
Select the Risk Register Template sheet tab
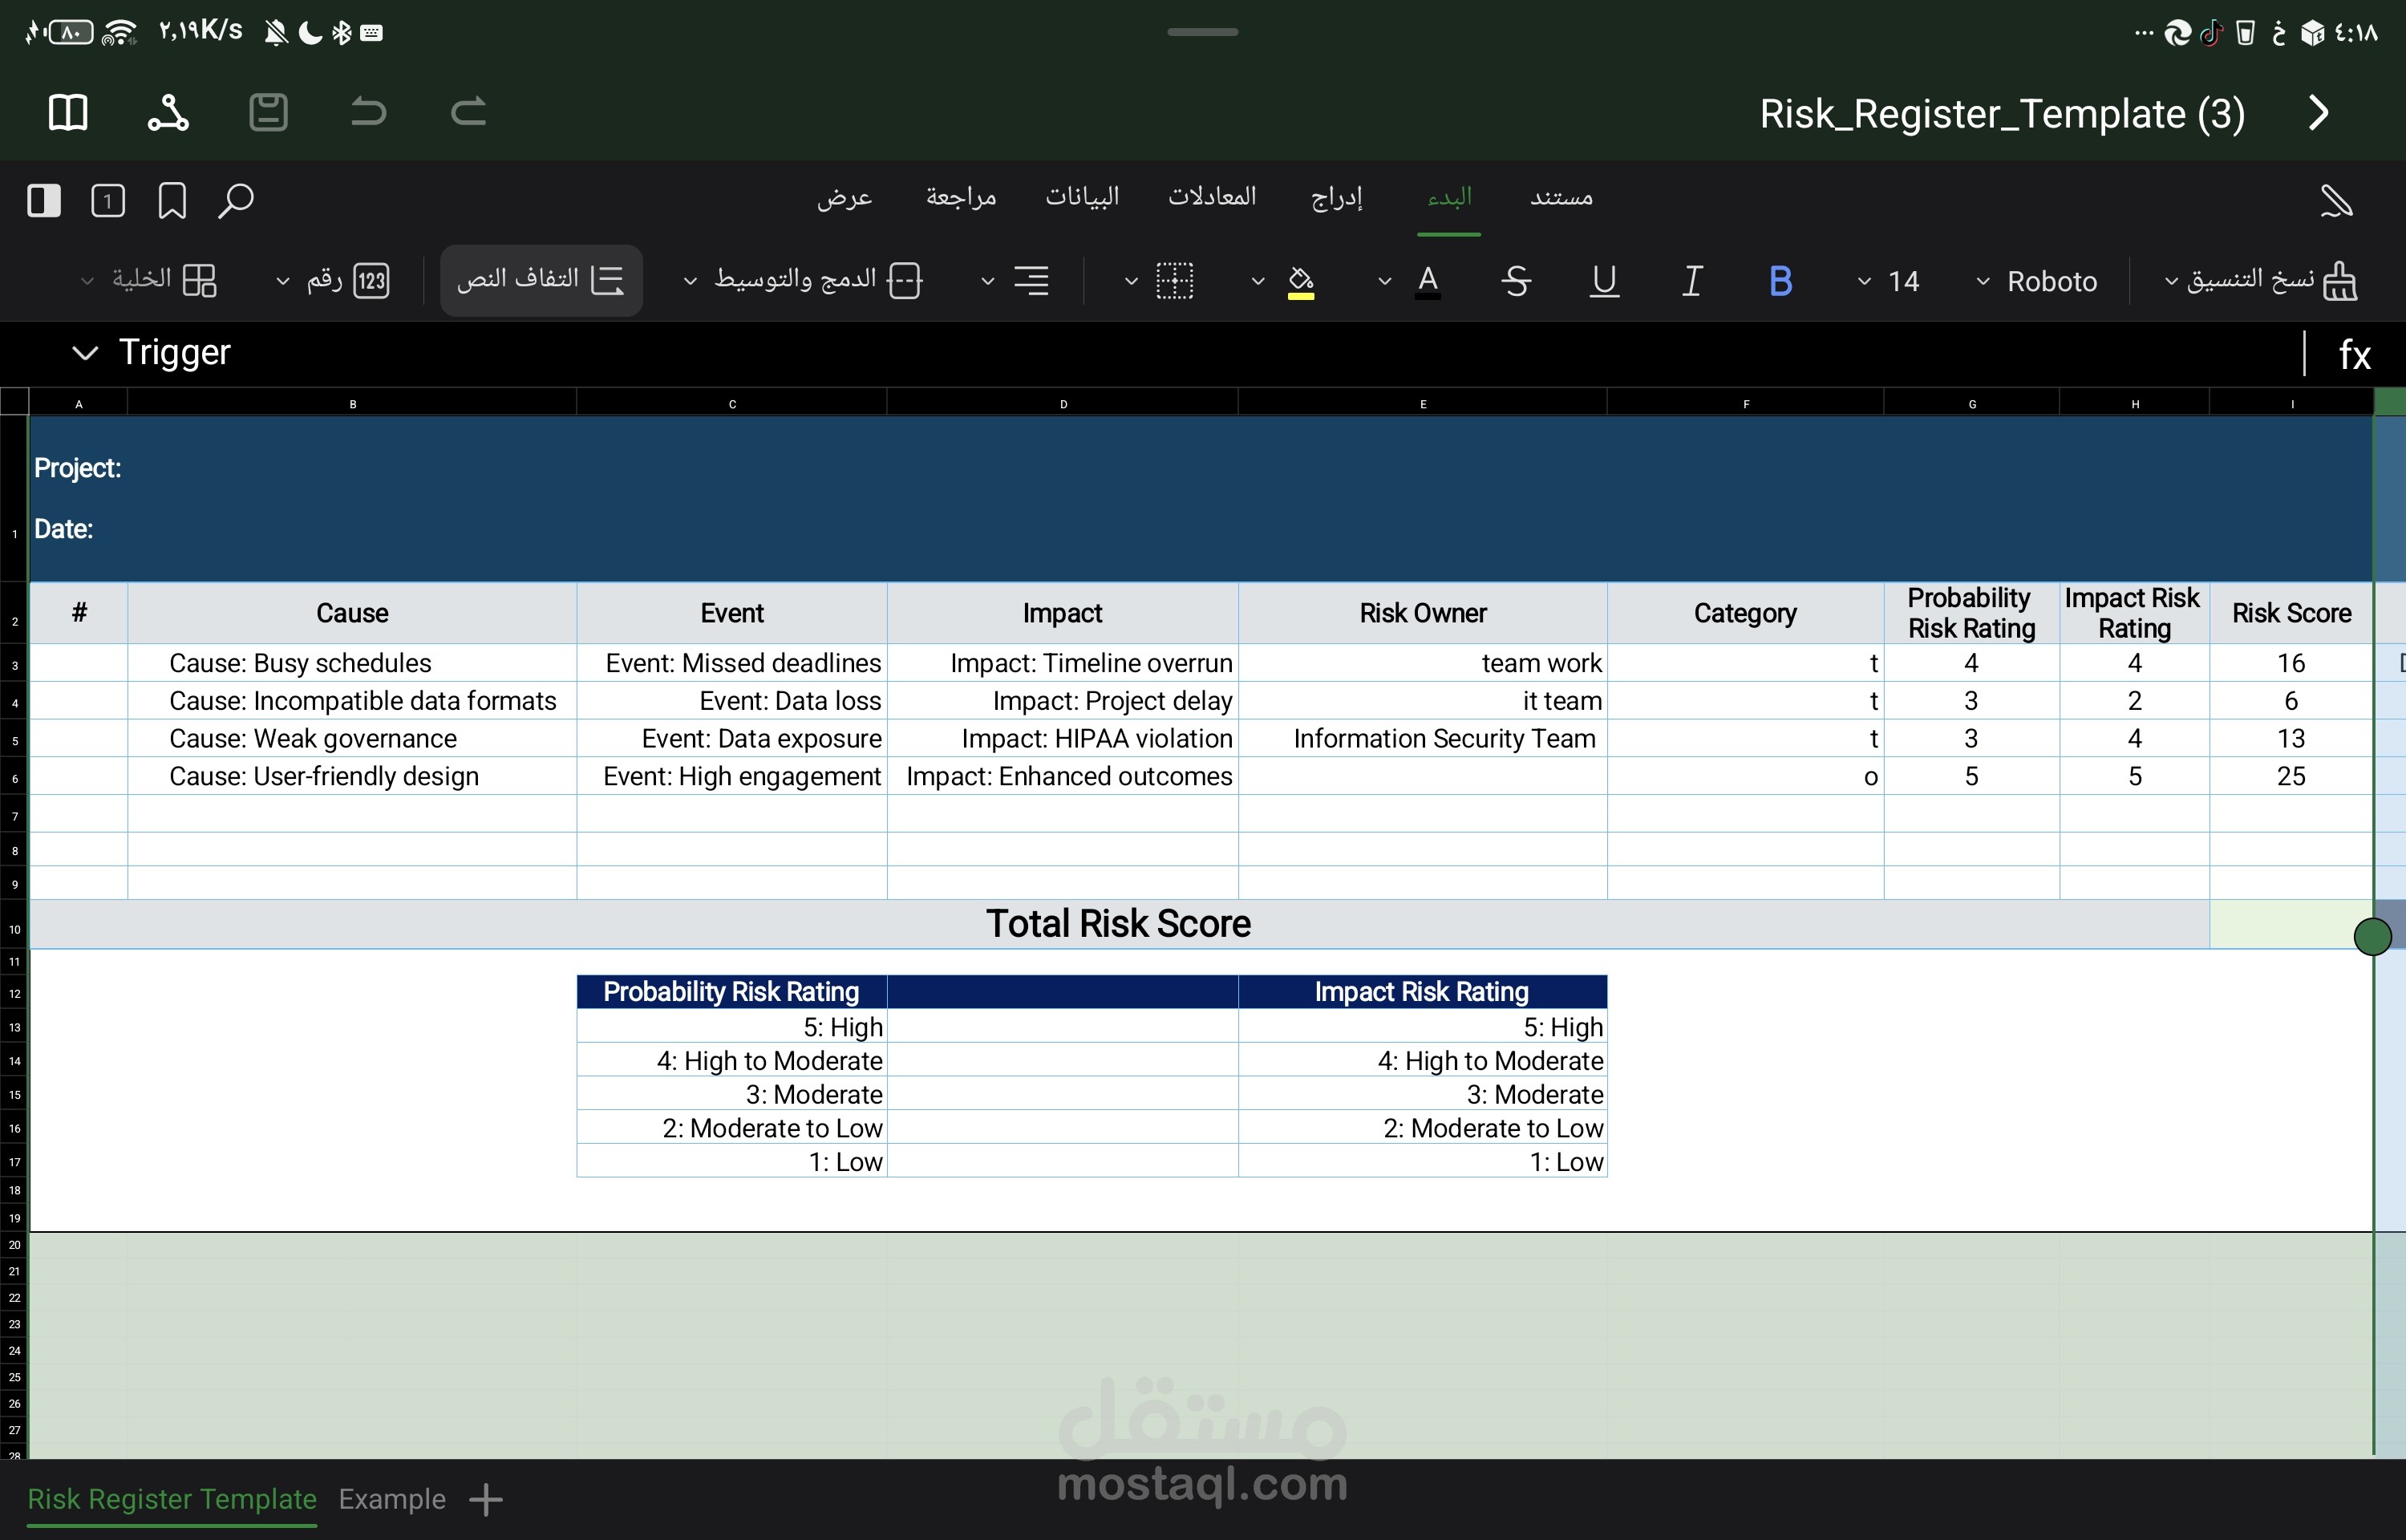coord(172,1499)
